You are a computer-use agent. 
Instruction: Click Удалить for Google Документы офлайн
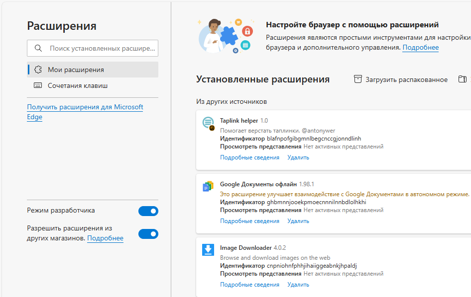coord(298,221)
